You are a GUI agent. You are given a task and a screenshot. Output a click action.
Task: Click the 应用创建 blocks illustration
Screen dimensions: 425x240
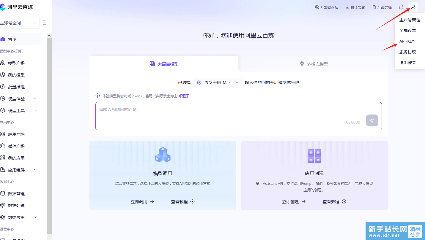314,156
